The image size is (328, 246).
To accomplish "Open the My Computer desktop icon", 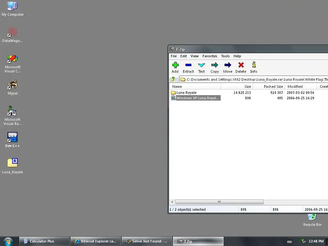I will click(12, 9).
